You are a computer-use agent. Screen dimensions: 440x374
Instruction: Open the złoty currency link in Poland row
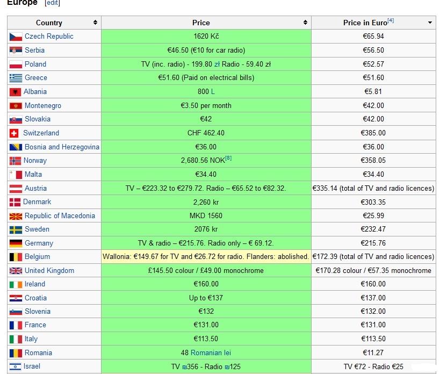(x=217, y=64)
